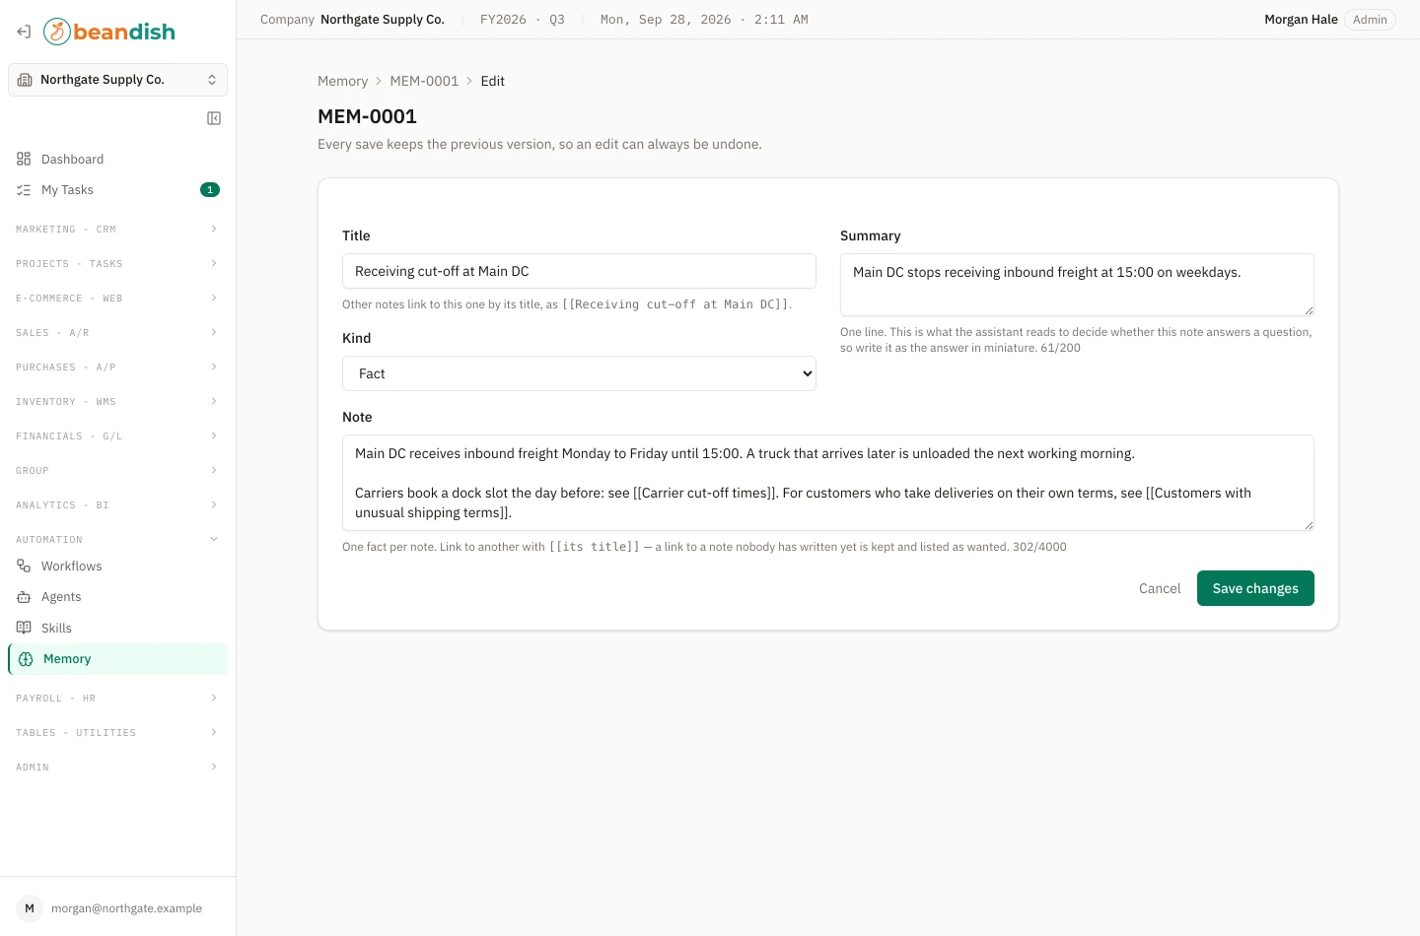Click the building icon in company selector

(25, 80)
